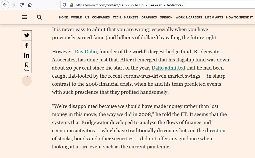Save article with bookmark icon
Screen dimensions: 255x158
[27, 67]
